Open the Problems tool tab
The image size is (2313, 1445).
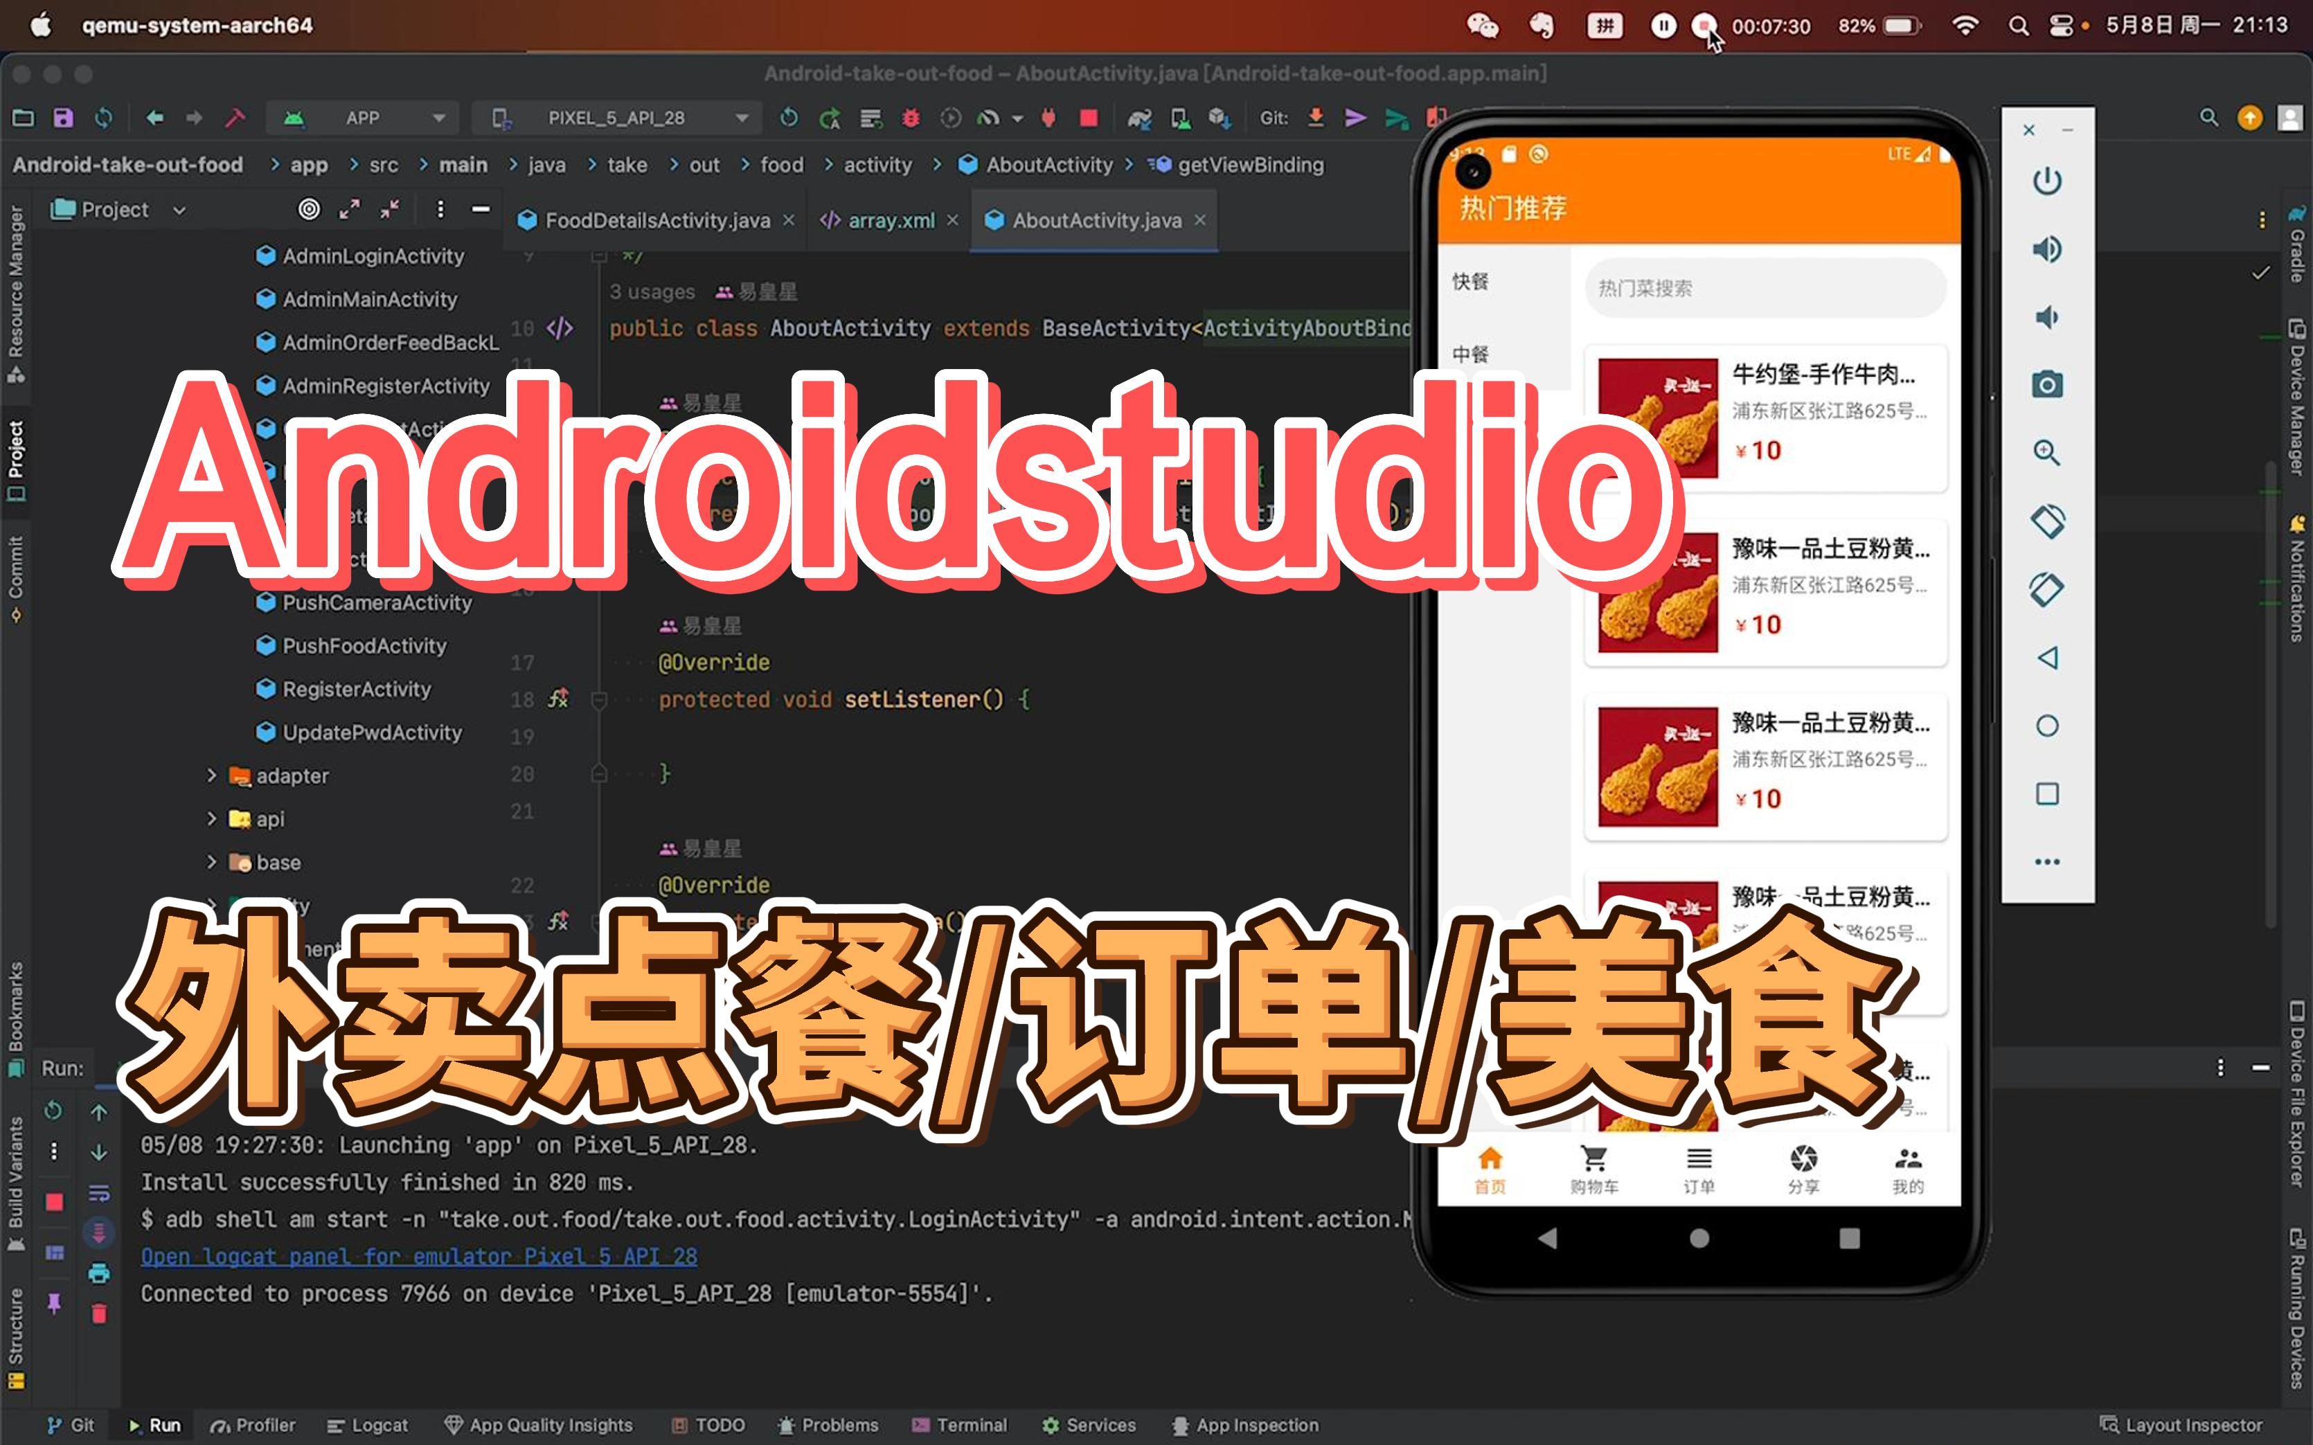tap(827, 1425)
